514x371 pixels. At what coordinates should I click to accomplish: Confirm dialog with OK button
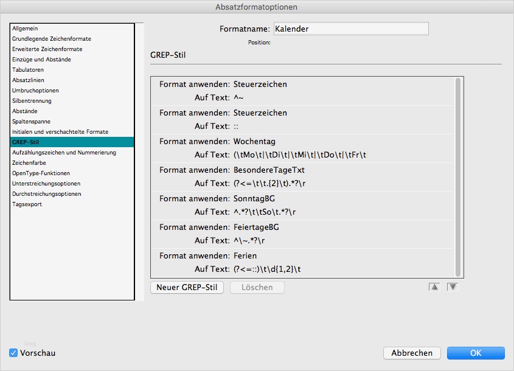tap(476, 353)
